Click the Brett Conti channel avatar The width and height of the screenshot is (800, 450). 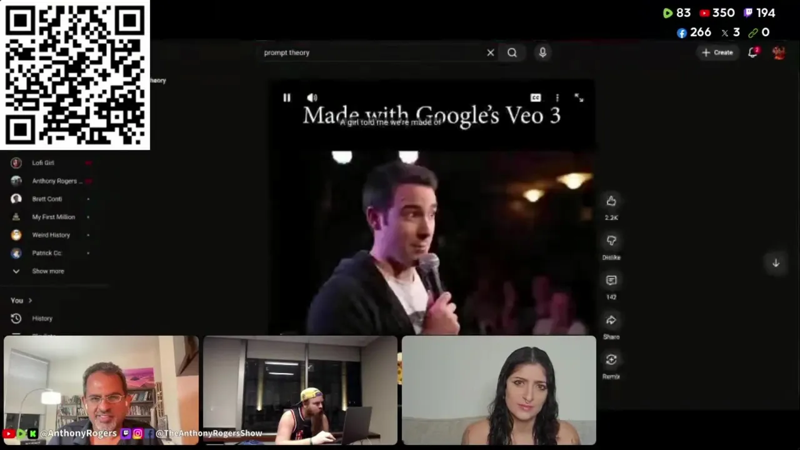click(x=16, y=199)
